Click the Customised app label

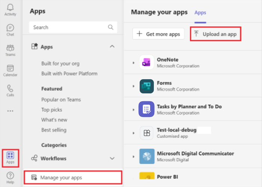click(172, 136)
